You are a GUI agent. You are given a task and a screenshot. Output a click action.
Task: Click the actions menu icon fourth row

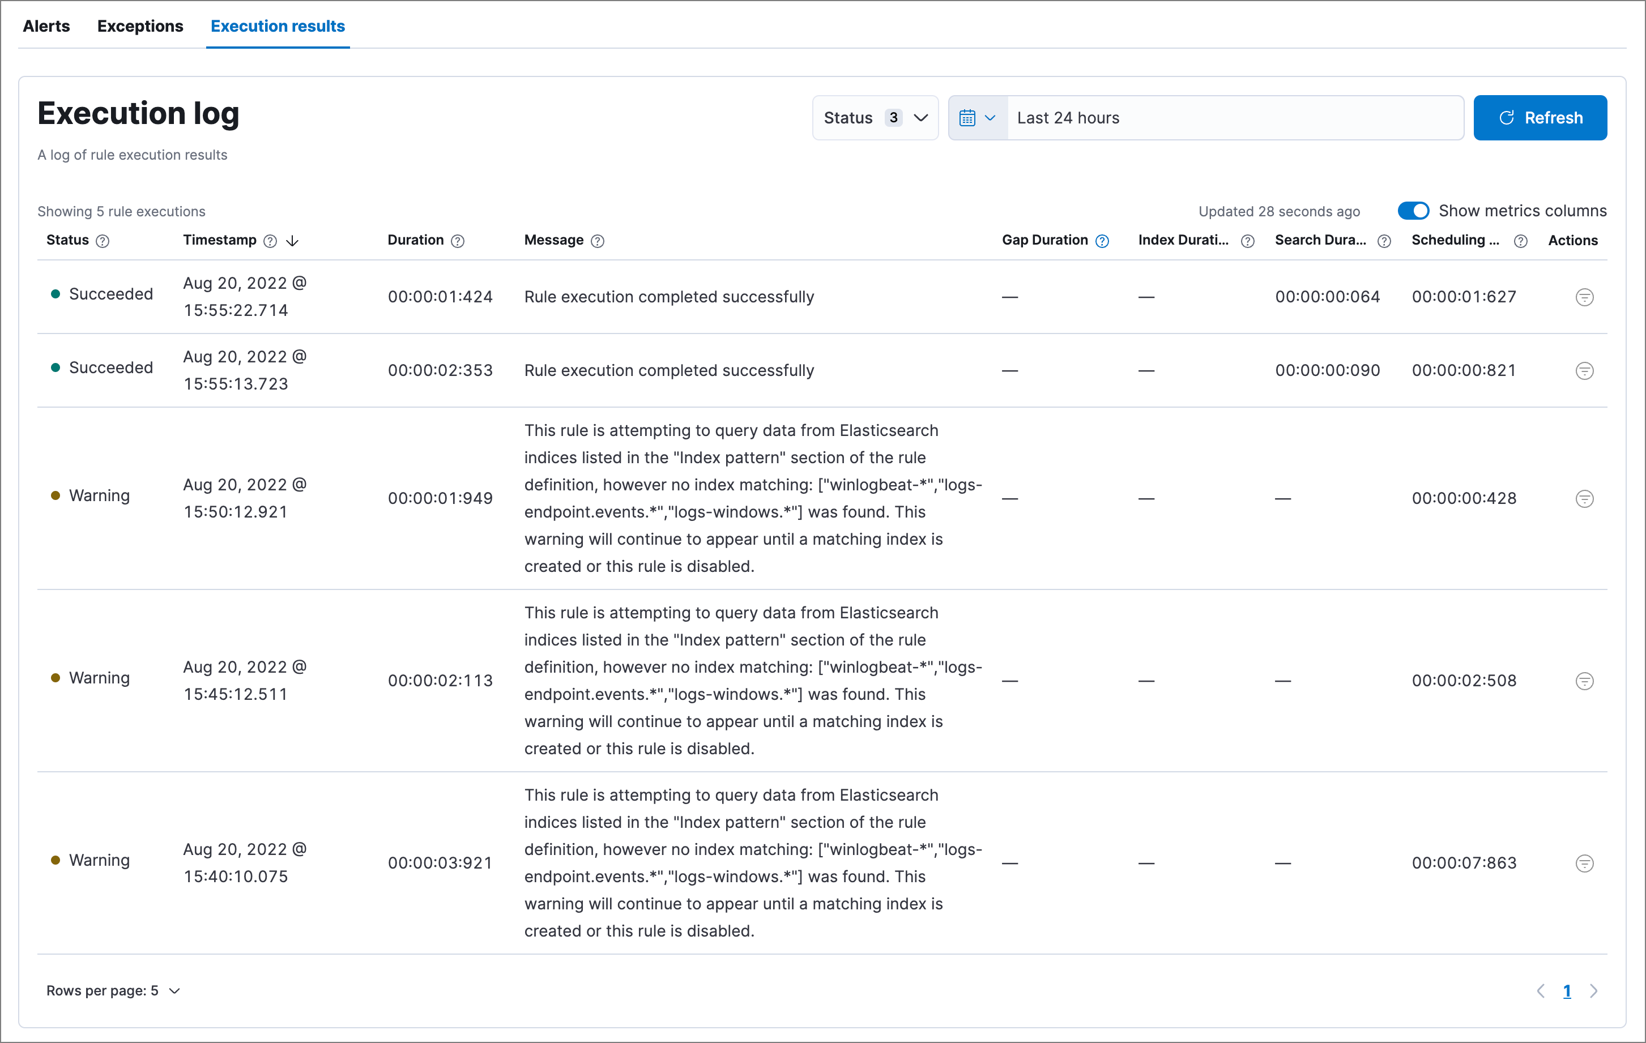[x=1584, y=679]
